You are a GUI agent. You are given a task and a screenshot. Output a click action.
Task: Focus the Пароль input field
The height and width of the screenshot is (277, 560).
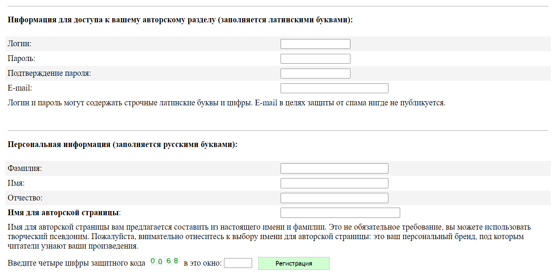(x=315, y=59)
